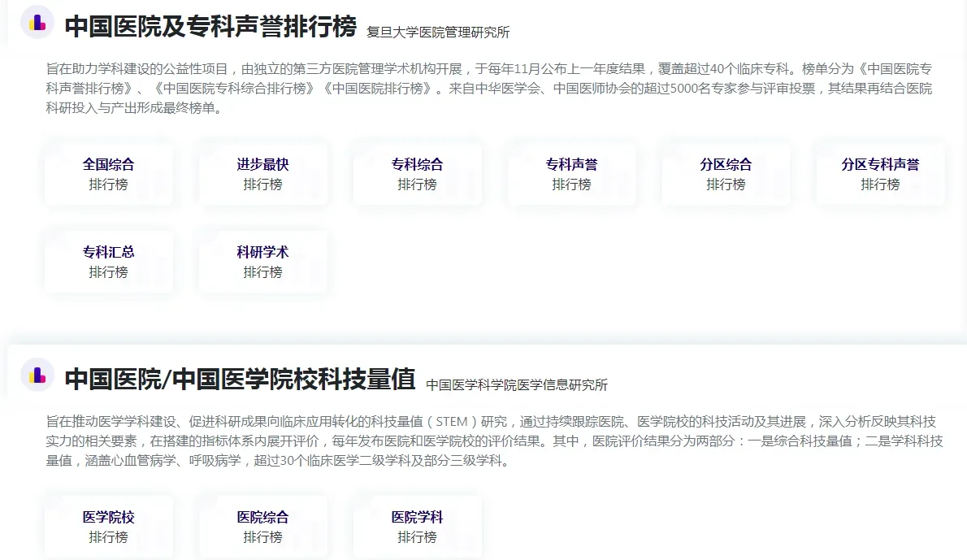Open the 分区综合 排行榜 card
The image size is (967, 560).
726,174
